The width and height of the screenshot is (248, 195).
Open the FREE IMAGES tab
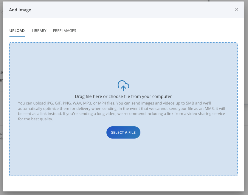click(64, 30)
